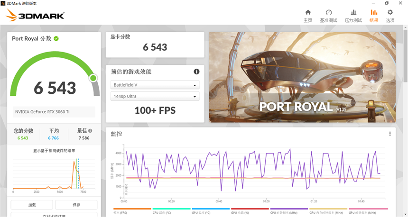Restore down the 3DMark window
Screen dimensions: 408x217
(x=387, y=3)
